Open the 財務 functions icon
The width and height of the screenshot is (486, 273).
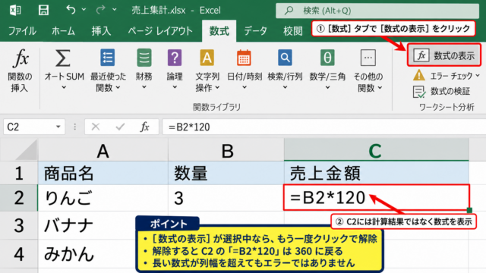[144, 58]
